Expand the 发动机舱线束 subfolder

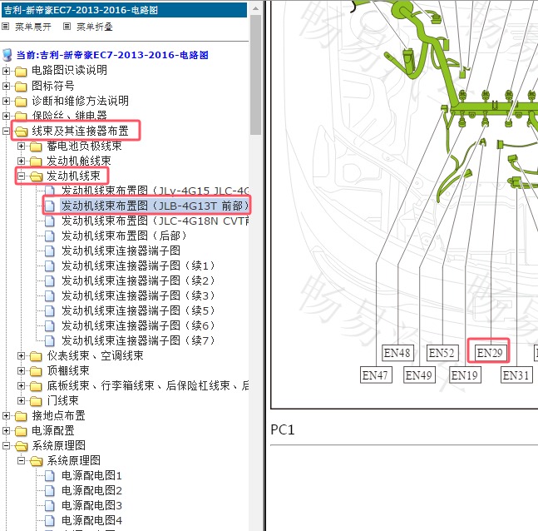(22, 161)
